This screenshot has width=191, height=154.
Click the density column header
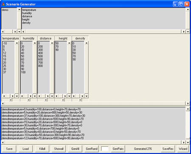[80, 38]
